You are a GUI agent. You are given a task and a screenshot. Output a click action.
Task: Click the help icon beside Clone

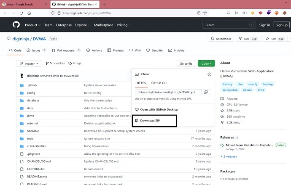tap(210, 74)
